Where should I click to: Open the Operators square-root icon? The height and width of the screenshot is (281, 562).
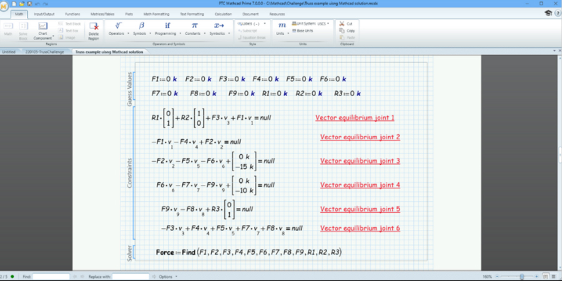pyautogui.click(x=116, y=26)
